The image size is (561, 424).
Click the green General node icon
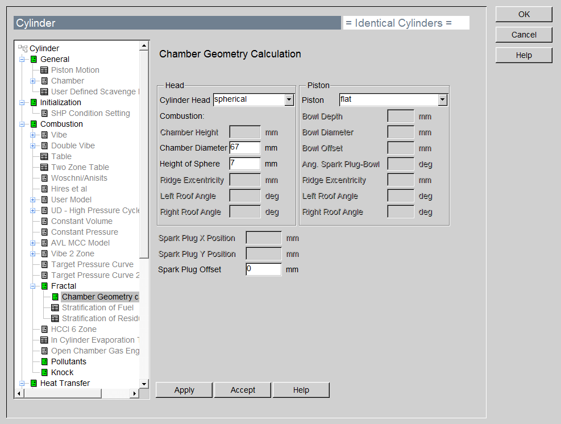click(34, 60)
